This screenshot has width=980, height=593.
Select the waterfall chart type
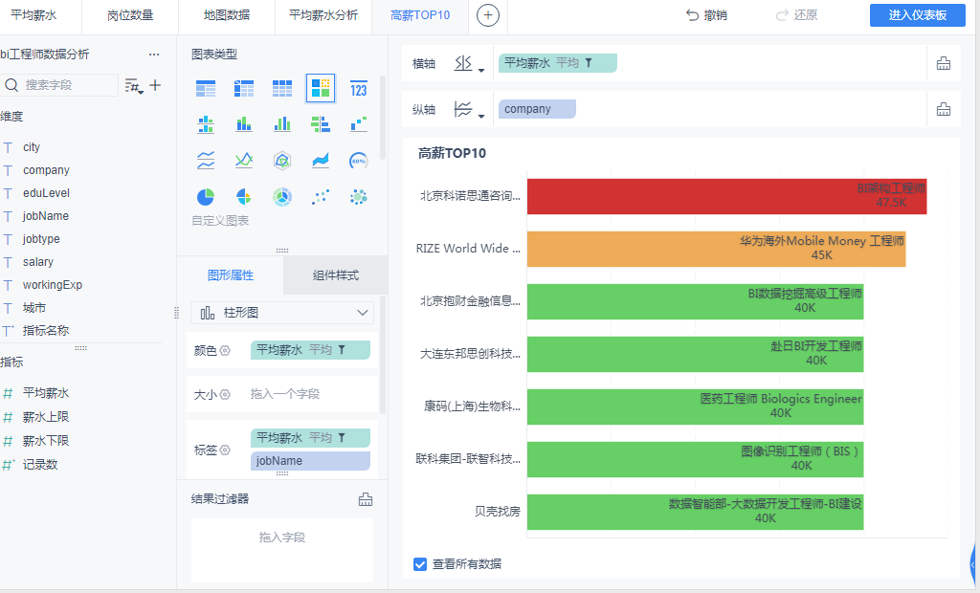click(x=358, y=124)
